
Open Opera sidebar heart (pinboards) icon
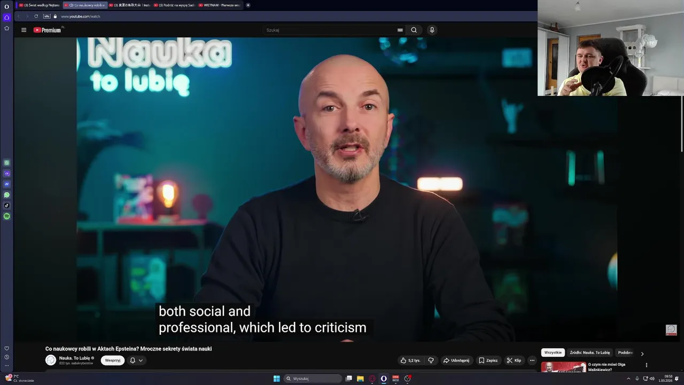pyautogui.click(x=6, y=348)
